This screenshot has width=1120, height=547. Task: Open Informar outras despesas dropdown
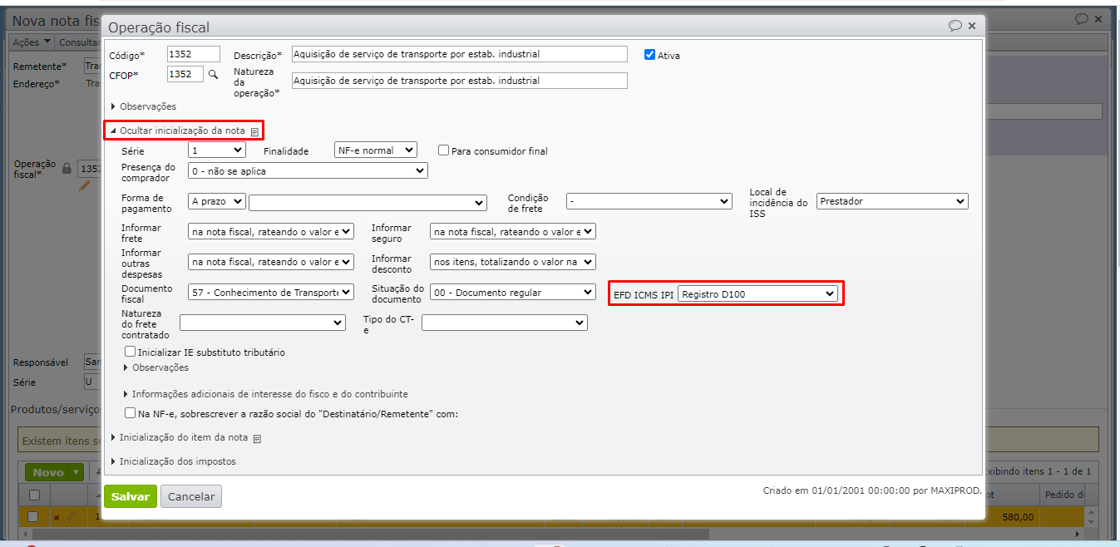tap(271, 262)
